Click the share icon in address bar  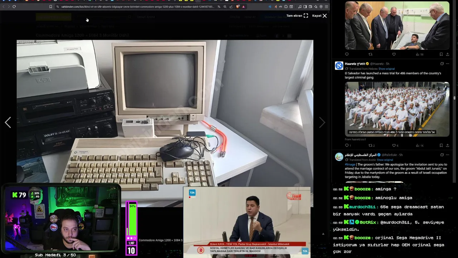(x=231, y=6)
